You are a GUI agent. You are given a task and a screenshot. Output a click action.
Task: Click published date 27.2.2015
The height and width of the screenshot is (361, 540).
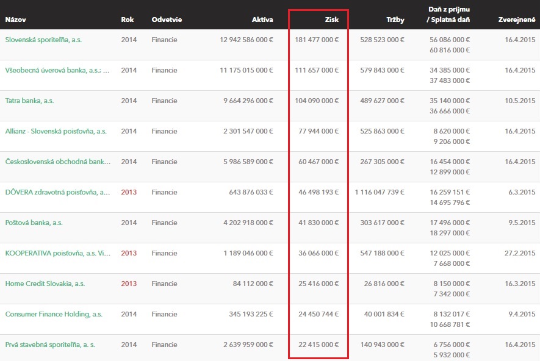click(520, 253)
